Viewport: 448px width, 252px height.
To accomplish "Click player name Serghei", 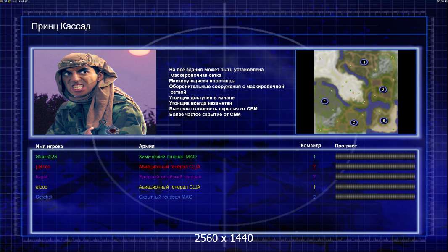I will click(x=44, y=197).
